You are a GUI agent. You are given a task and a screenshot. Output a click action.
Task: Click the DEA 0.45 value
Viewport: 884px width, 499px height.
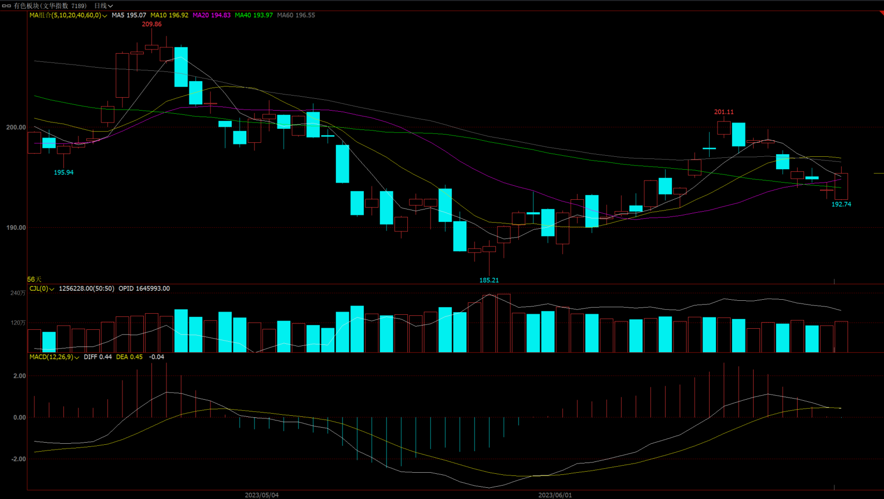pyautogui.click(x=129, y=357)
